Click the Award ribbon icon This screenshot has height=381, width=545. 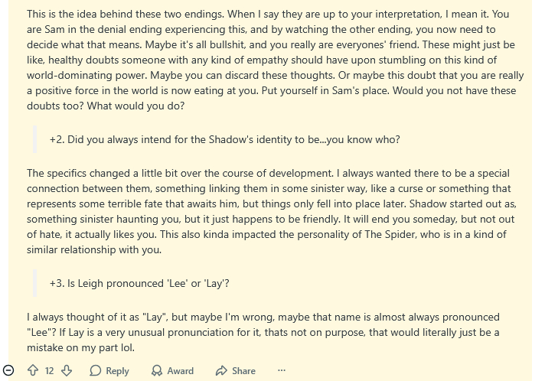tap(157, 371)
